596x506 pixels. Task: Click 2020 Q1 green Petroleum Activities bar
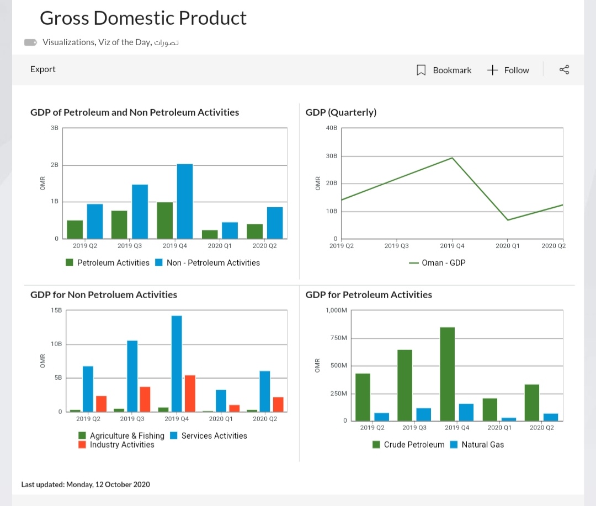tap(210, 235)
